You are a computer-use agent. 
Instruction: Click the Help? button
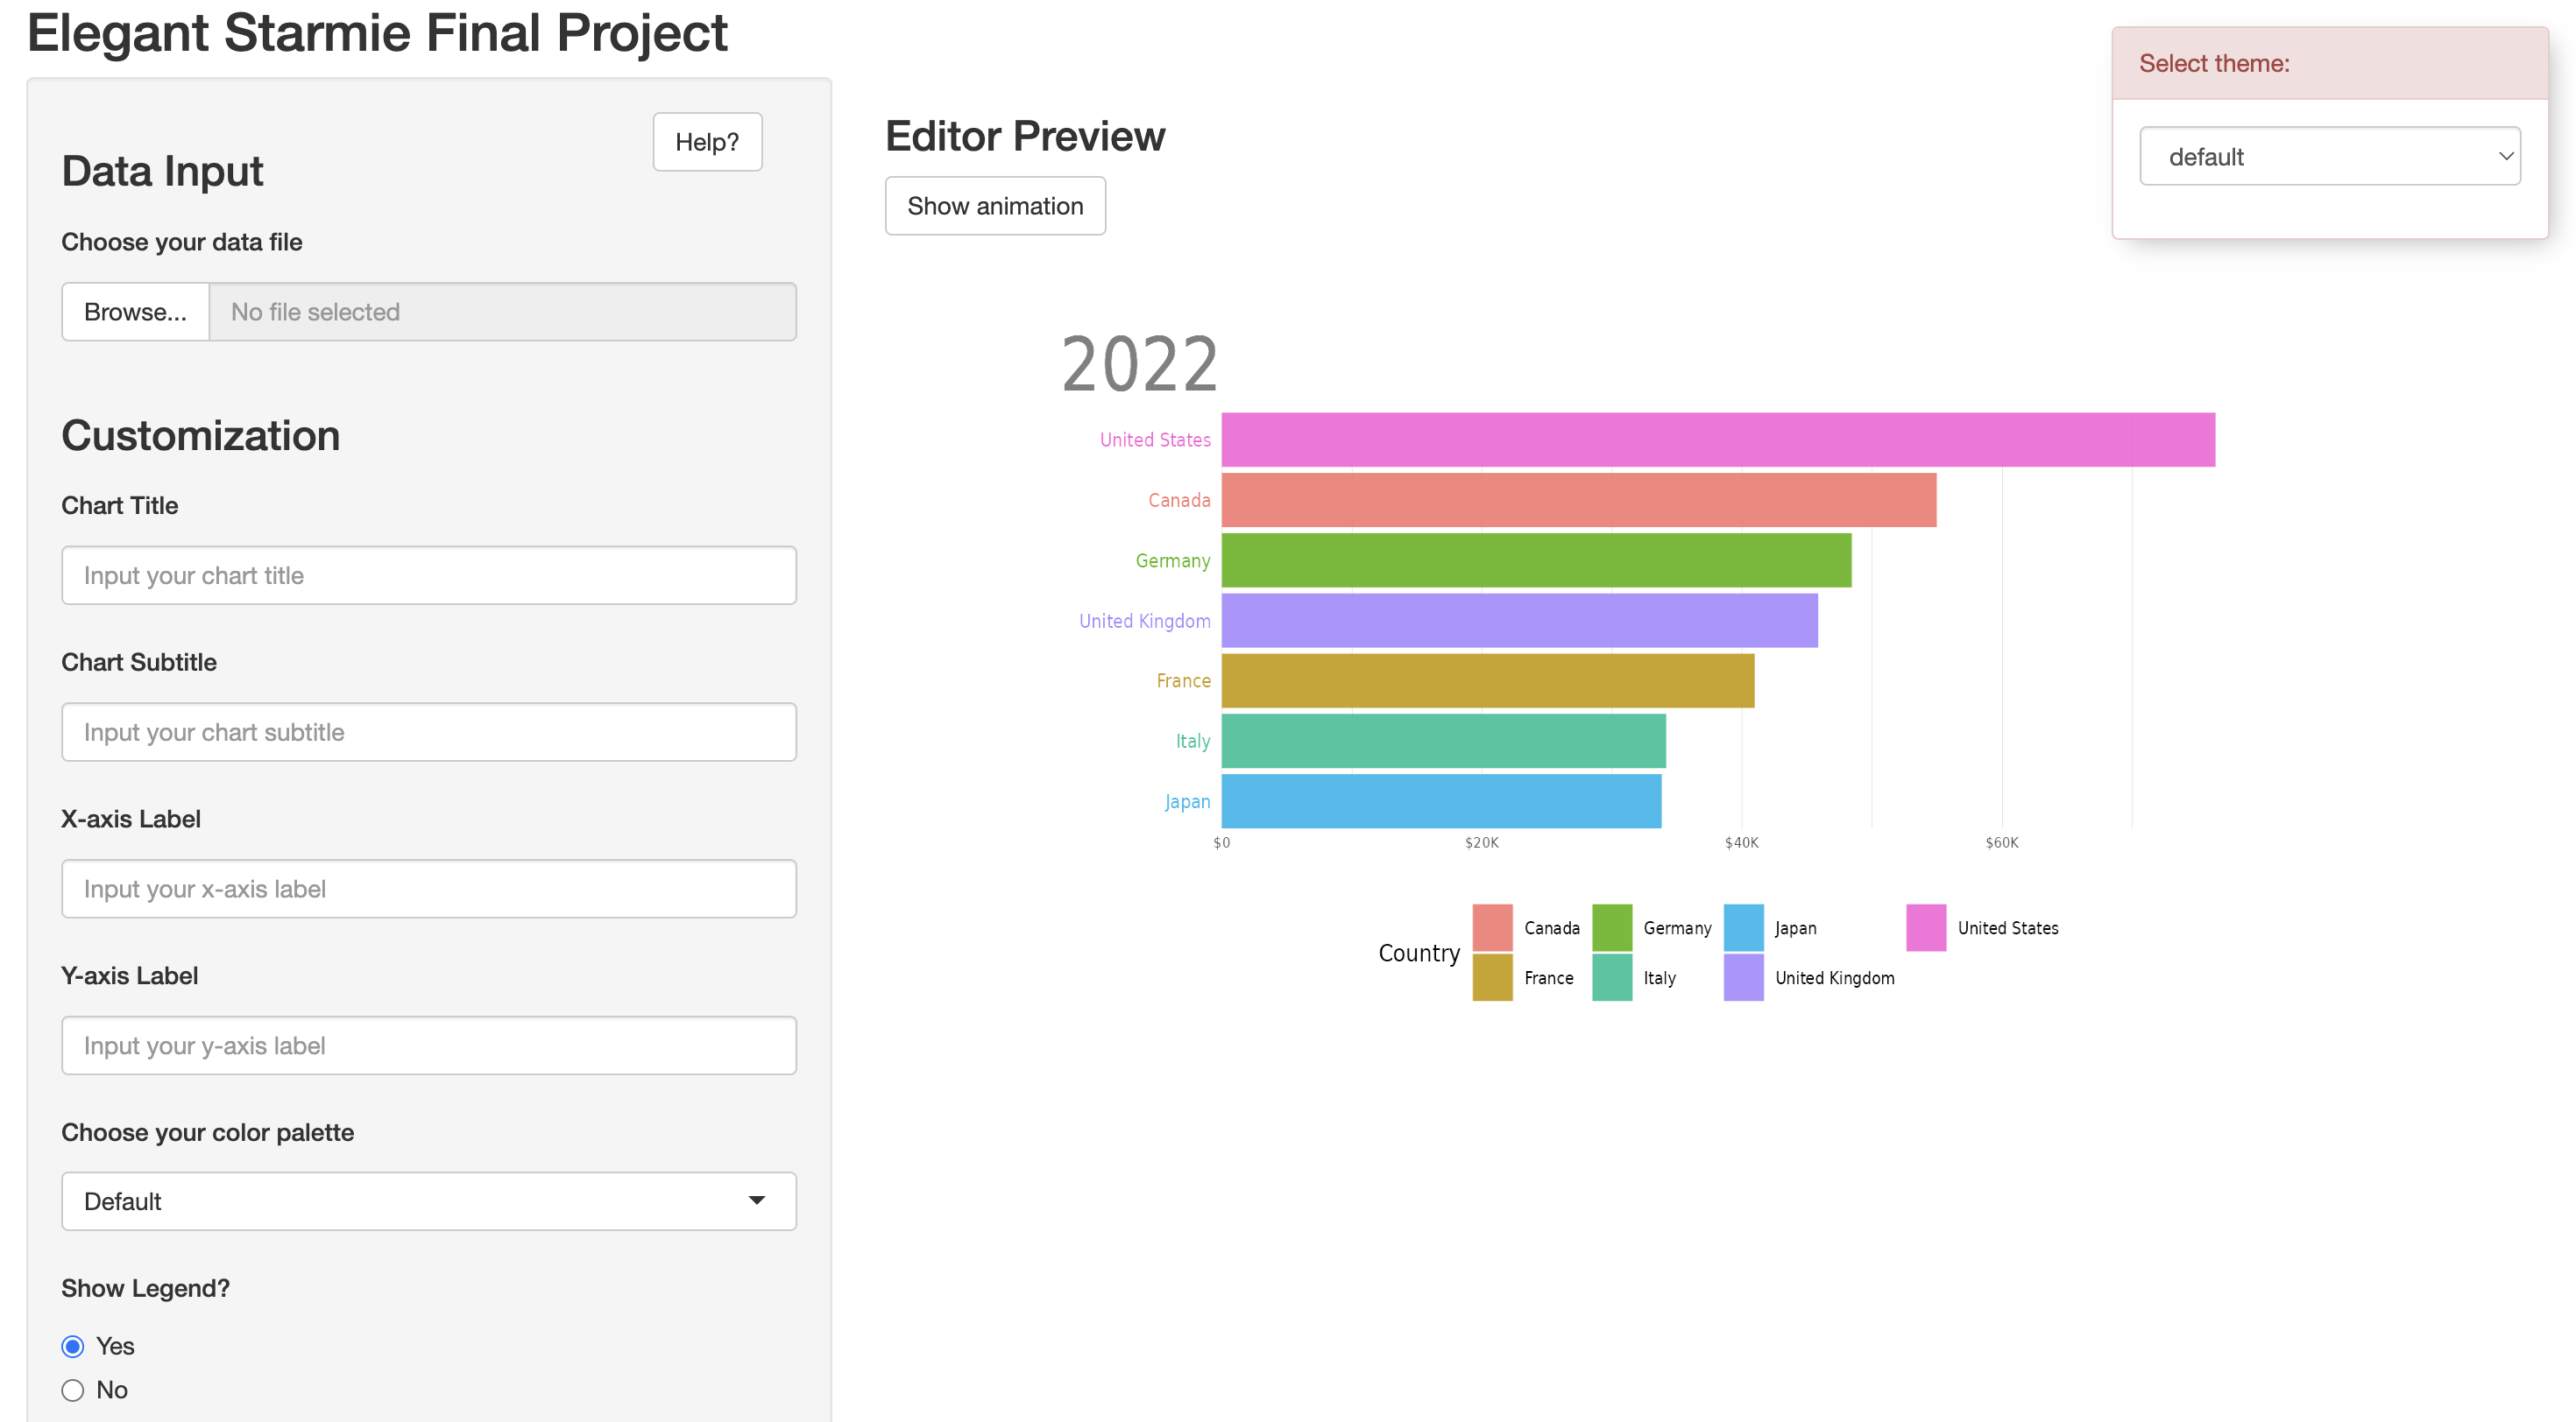707,142
